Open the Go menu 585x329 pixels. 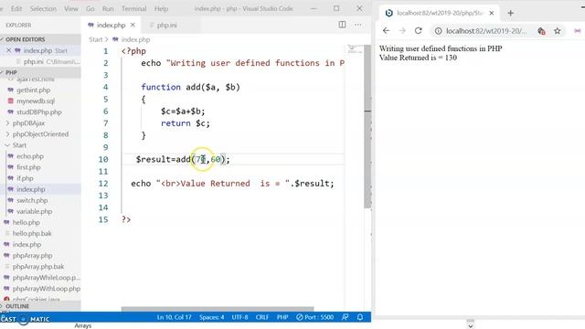click(90, 8)
